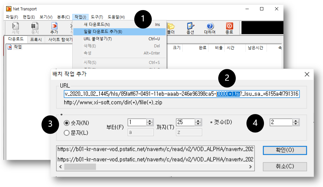The image size is (323, 187).
Task: Decrease the 까지(T) end number stepper
Action: click(198, 124)
